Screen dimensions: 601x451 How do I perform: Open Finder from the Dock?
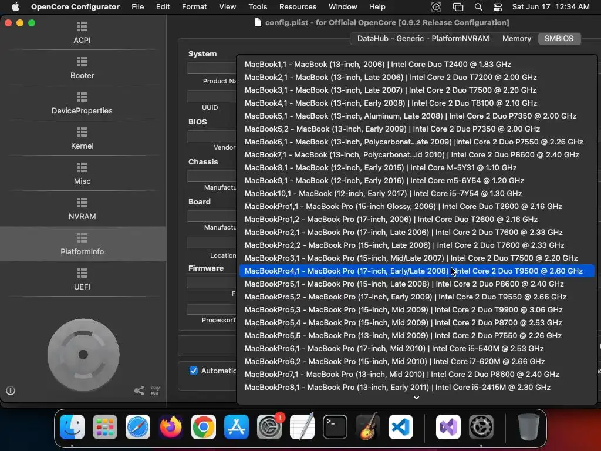tap(72, 427)
